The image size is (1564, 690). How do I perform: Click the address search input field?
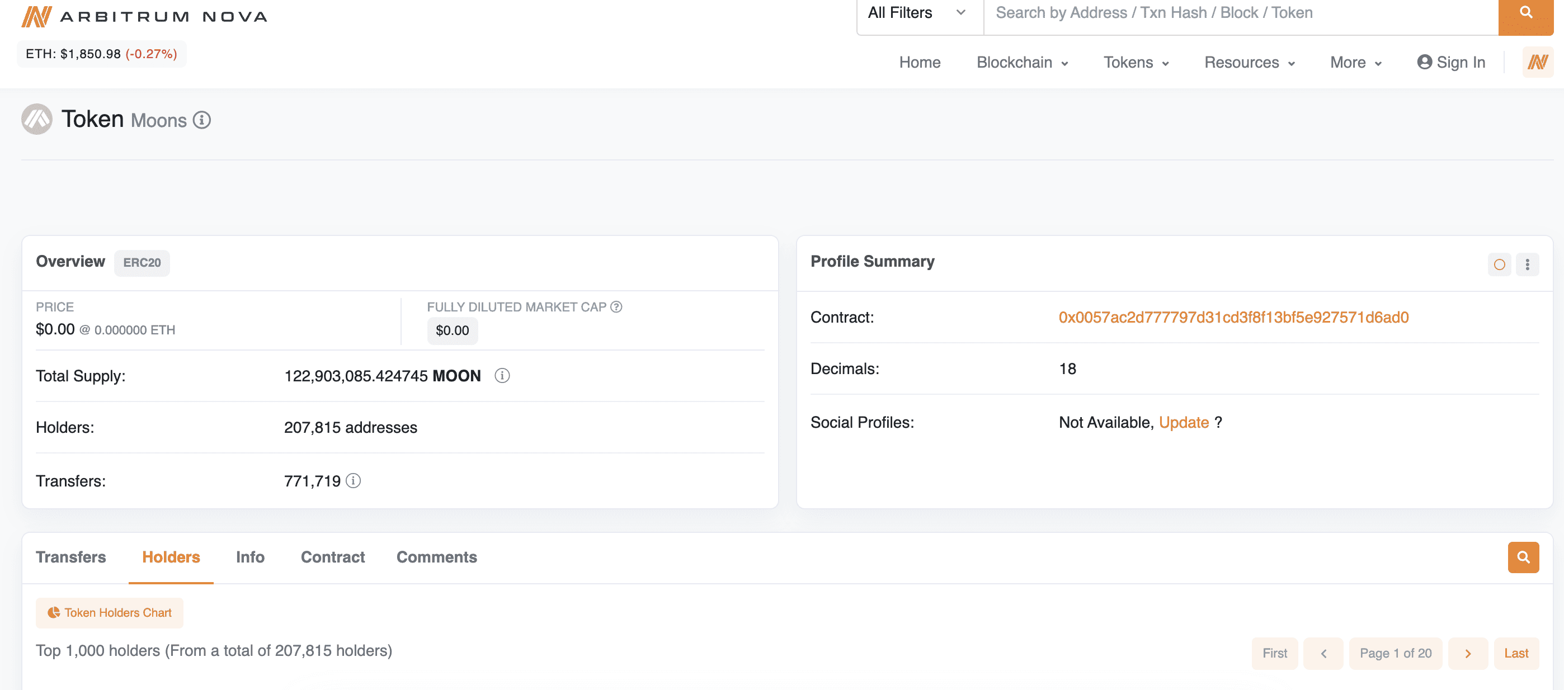click(1240, 13)
